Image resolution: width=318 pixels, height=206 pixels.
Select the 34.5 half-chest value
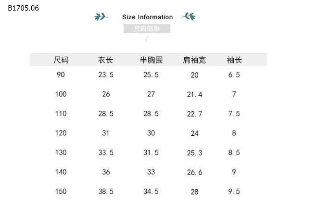(x=151, y=192)
